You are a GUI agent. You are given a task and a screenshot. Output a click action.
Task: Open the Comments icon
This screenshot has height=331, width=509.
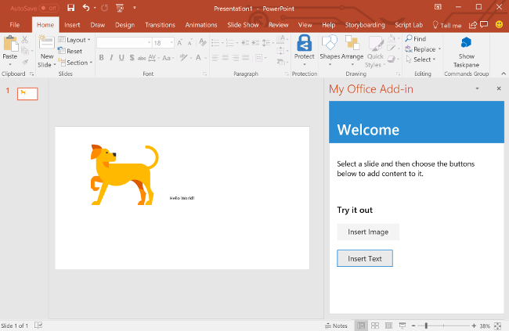[484, 24]
